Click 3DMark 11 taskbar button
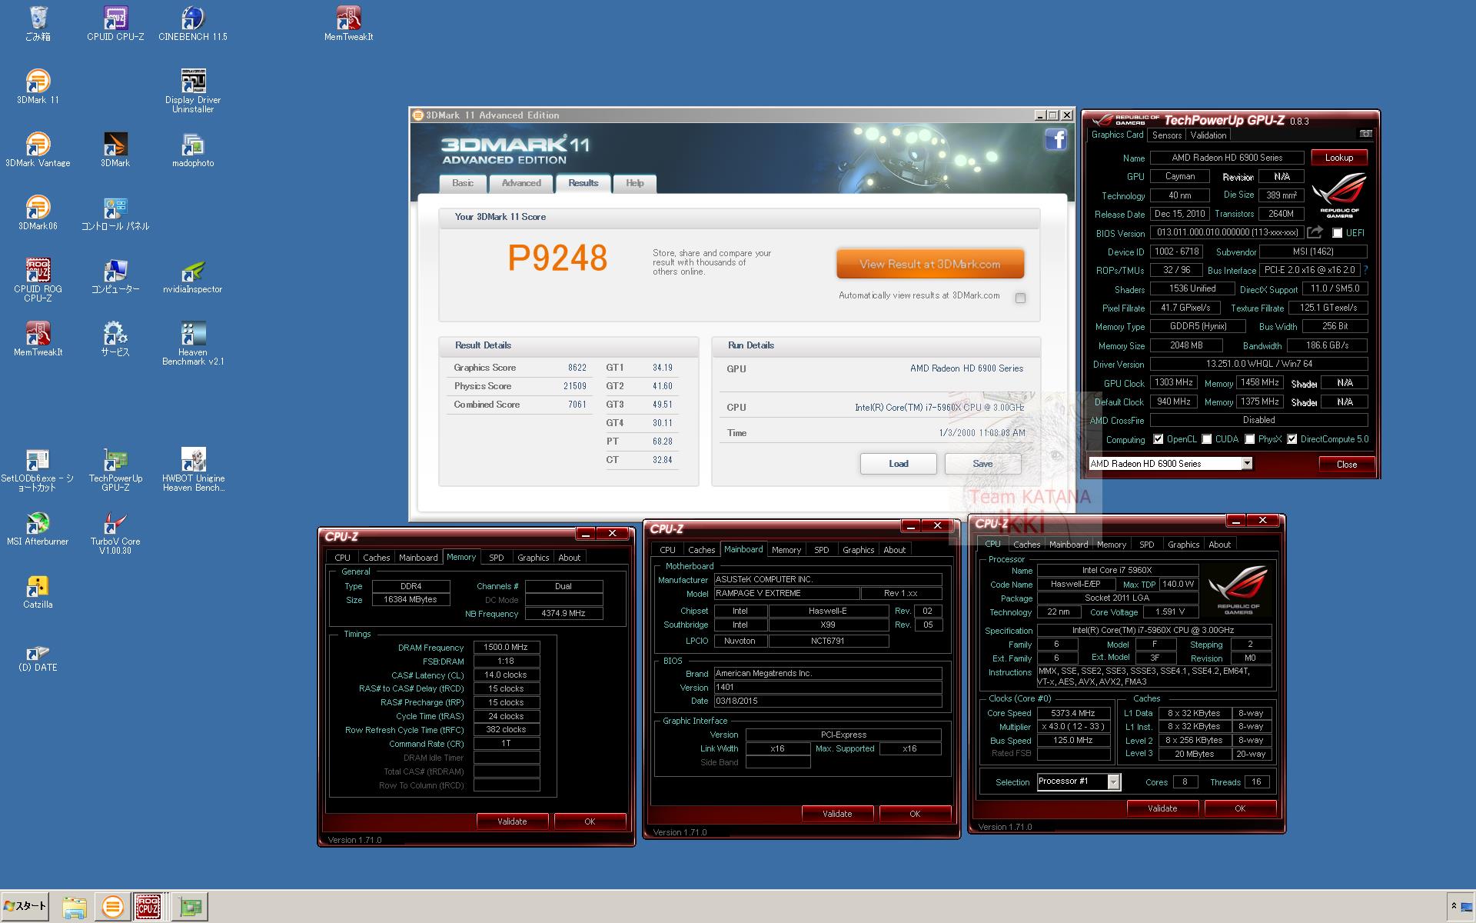The image size is (1476, 923). click(x=112, y=907)
